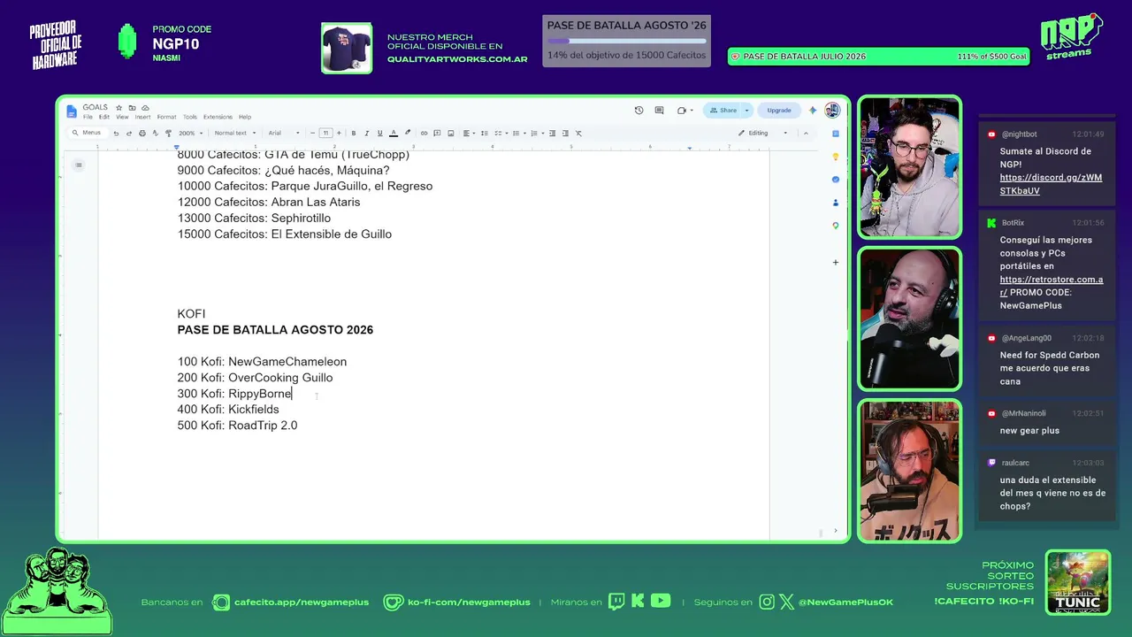Viewport: 1132px width, 637px height.
Task: Print the GOALS document
Action: click(x=142, y=134)
